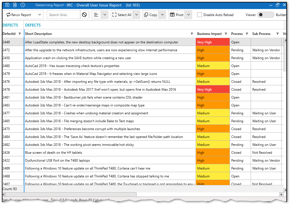
Task: Clear the search with the cancel icon
Action: 84,15
